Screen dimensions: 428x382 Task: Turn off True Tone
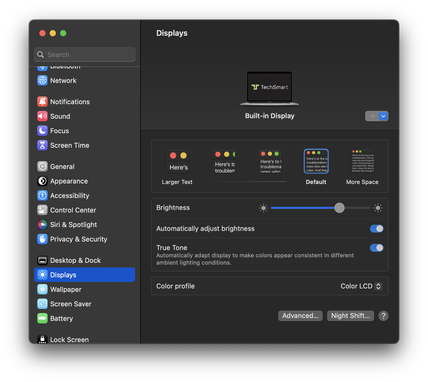pos(377,248)
